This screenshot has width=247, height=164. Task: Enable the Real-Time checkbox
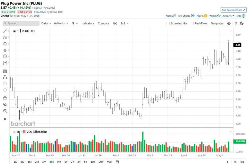tap(192, 23)
